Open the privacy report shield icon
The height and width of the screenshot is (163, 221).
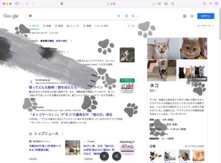coord(62,4)
